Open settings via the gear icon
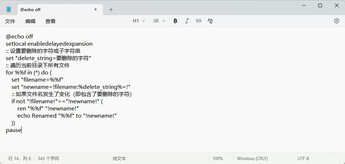The width and height of the screenshot is (345, 164). (336, 21)
